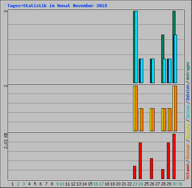The image size is (192, 188).
Task: Click the Seiten legend label
Action: (188, 112)
